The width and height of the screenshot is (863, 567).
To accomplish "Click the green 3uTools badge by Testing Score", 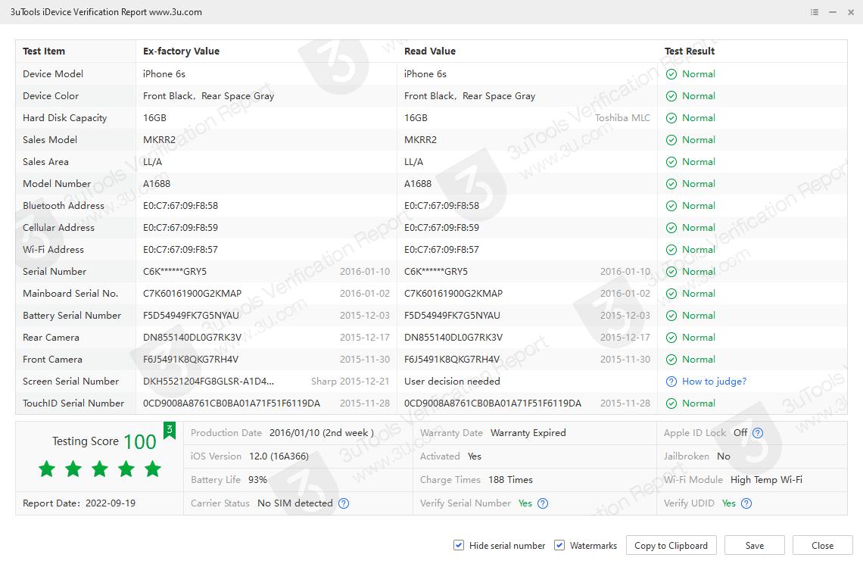I will click(x=170, y=431).
